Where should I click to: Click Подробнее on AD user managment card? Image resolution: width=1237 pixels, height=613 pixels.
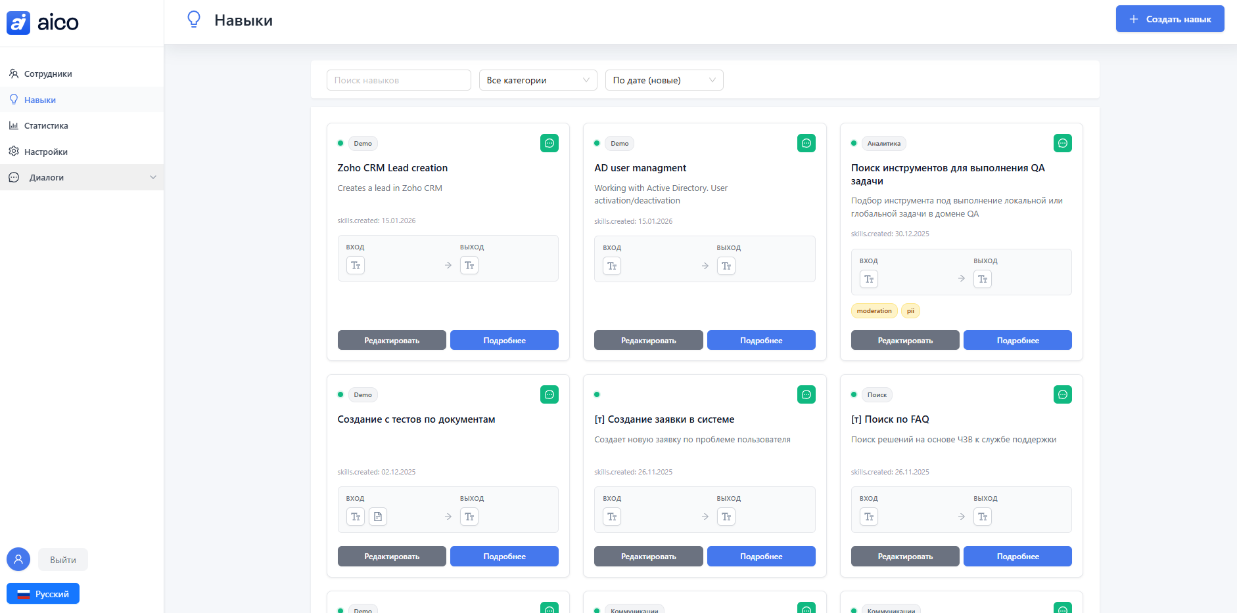coord(761,340)
